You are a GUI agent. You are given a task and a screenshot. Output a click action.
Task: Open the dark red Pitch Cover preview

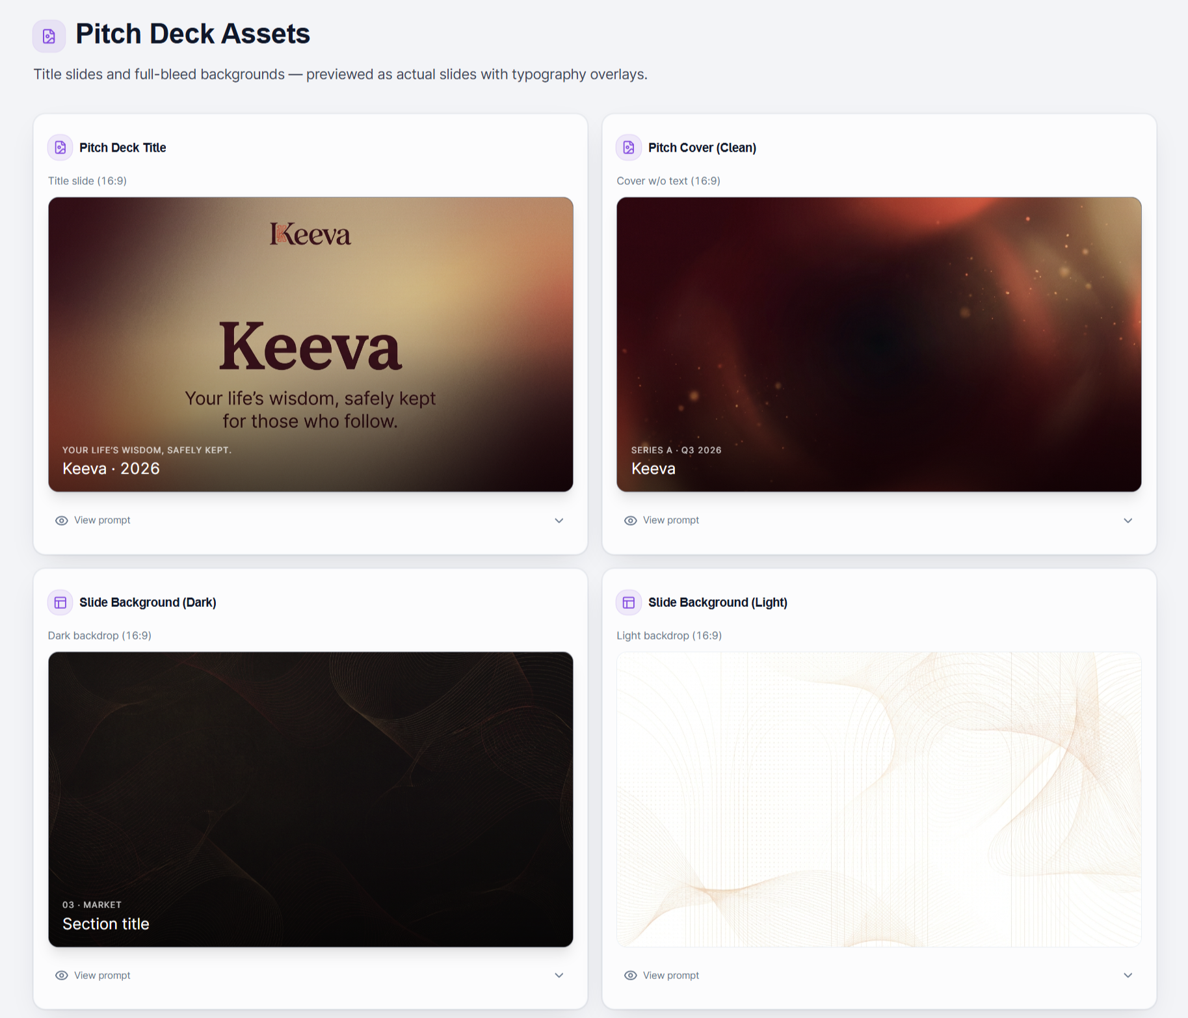(x=879, y=344)
